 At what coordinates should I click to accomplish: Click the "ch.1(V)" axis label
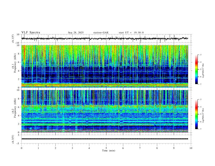pyautogui.click(x=13, y=39)
